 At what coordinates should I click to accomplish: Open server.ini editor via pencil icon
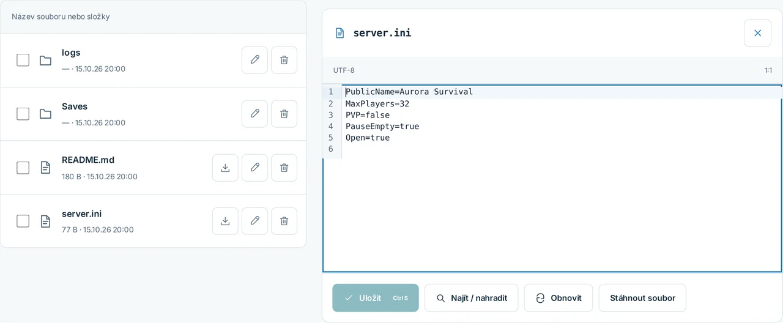[x=254, y=221]
